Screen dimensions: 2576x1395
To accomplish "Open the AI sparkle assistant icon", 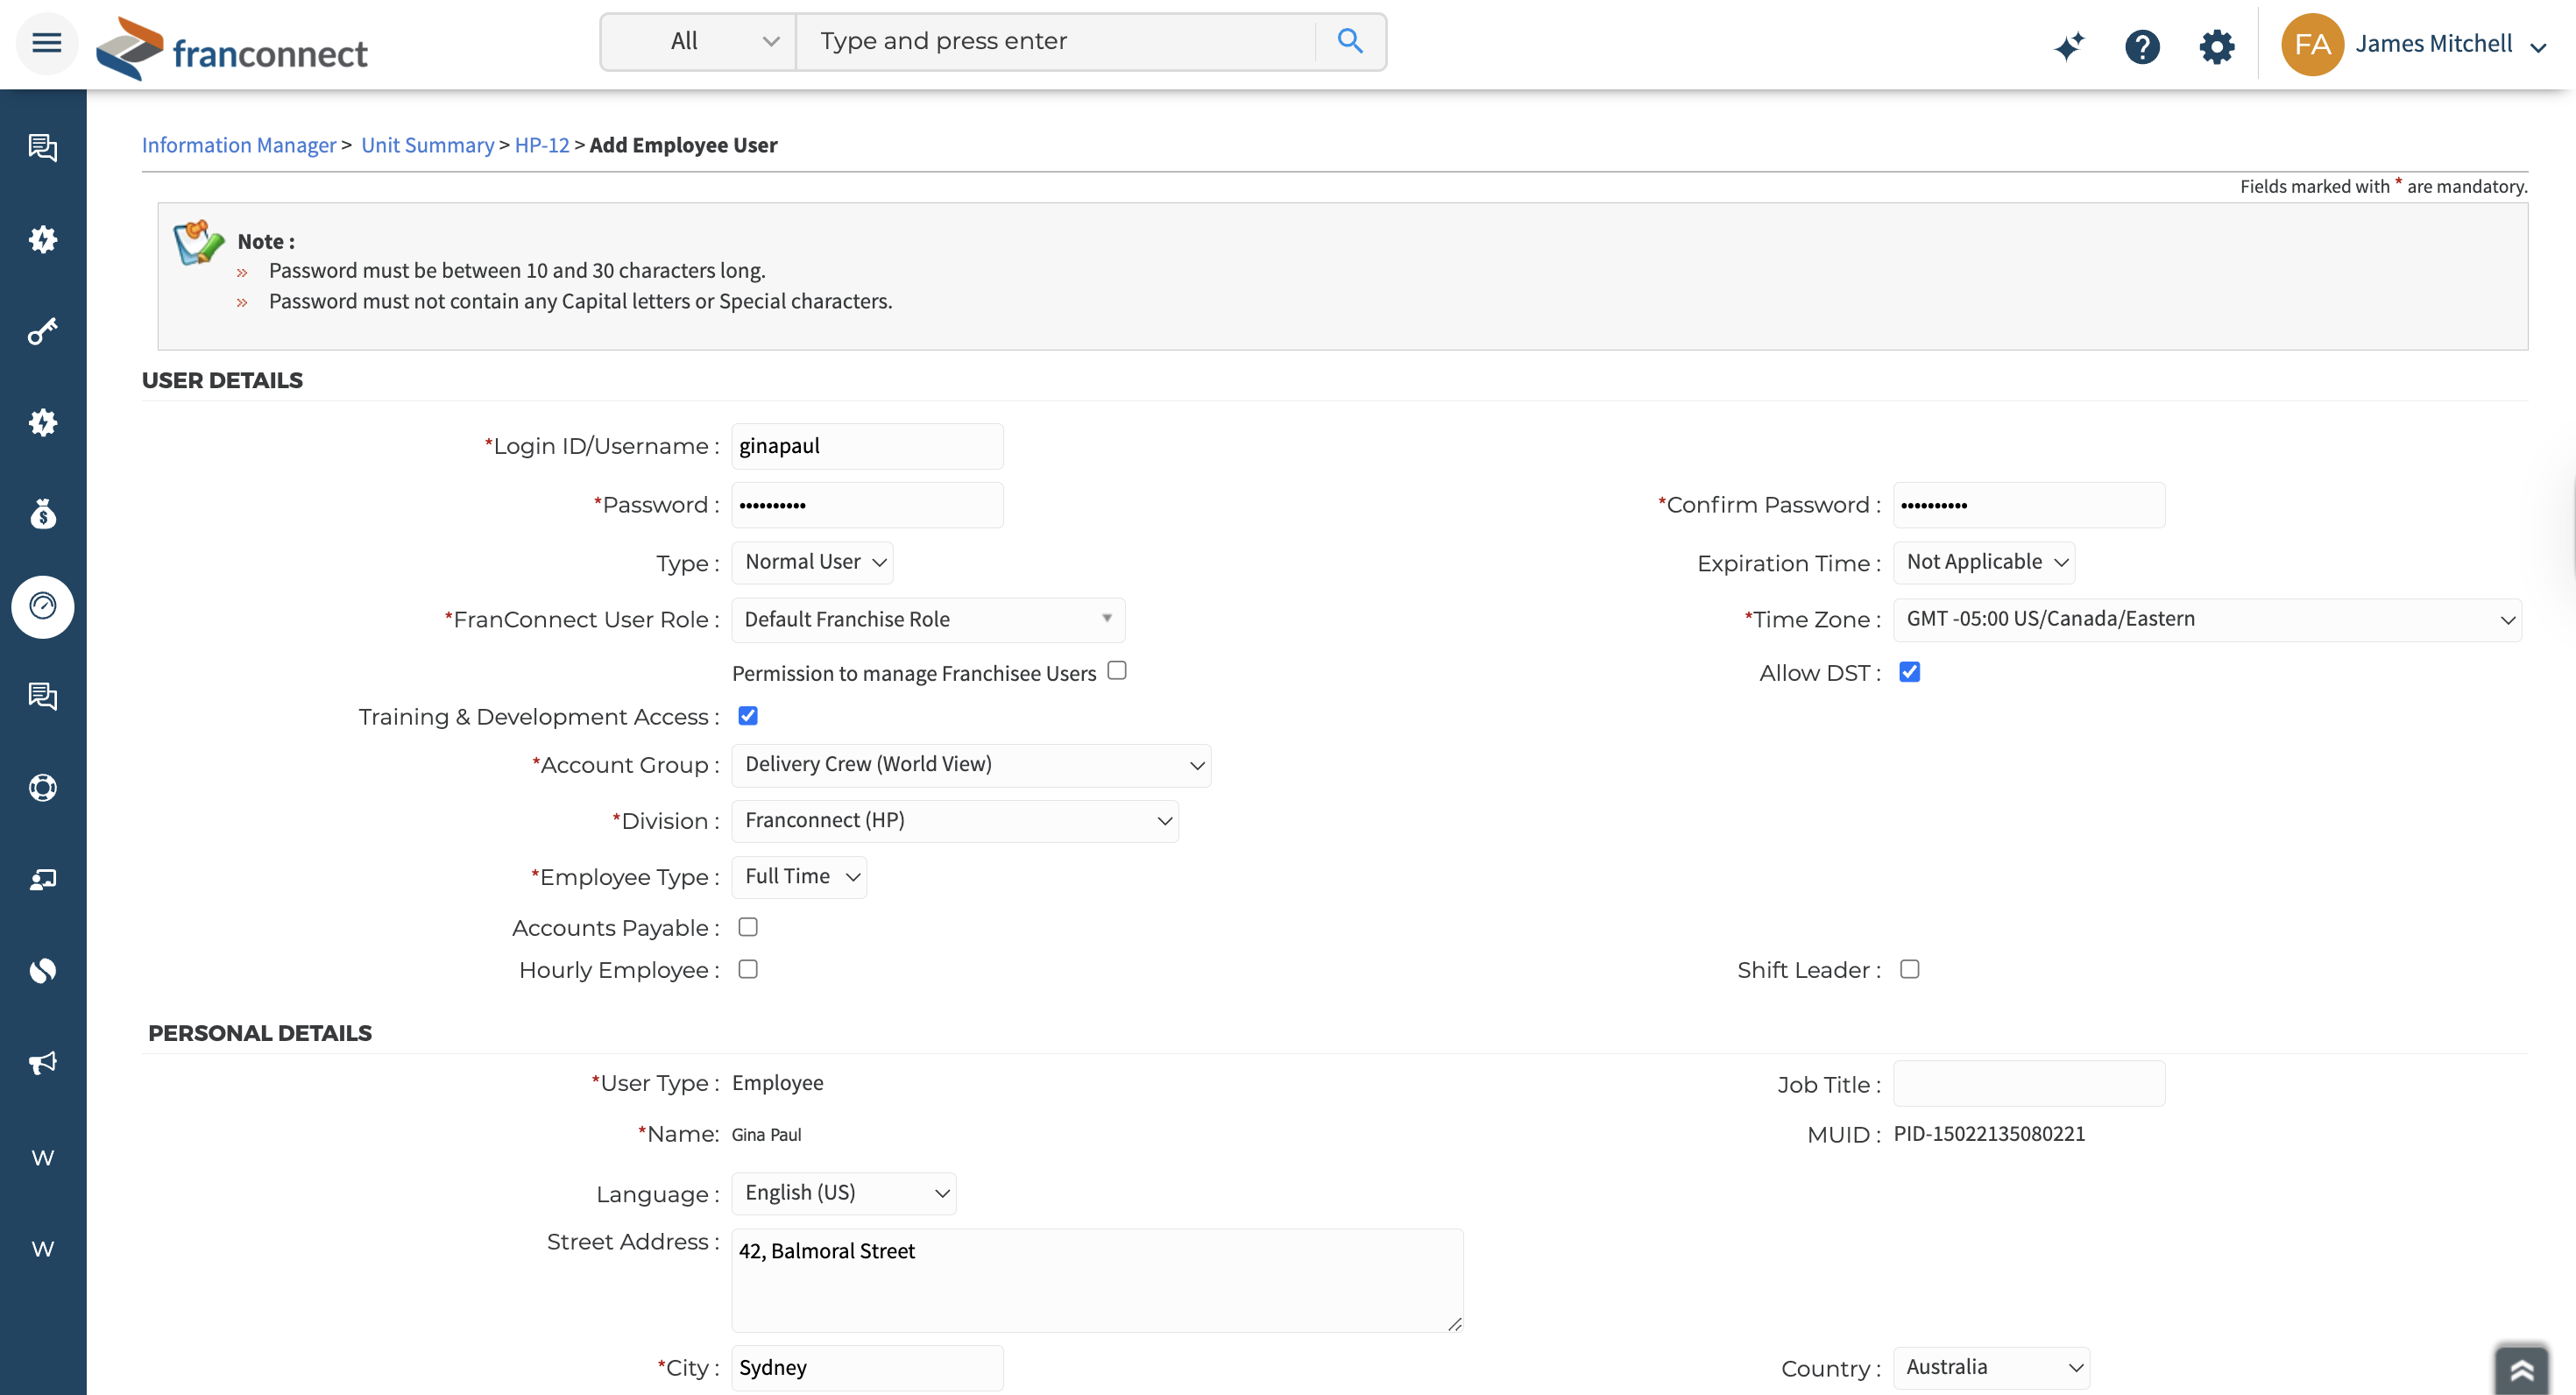I will 2068,46.
